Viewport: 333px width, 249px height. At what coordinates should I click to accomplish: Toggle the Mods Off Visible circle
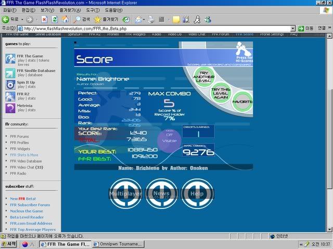169,139
